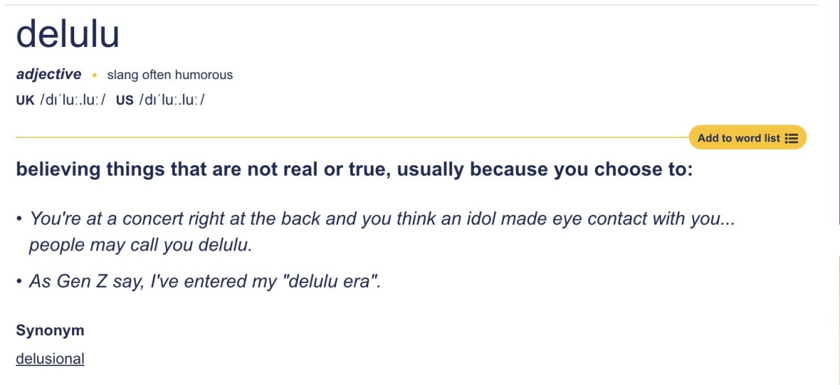
Task: Click the 'Add to word list' button
Action: pyautogui.click(x=748, y=138)
